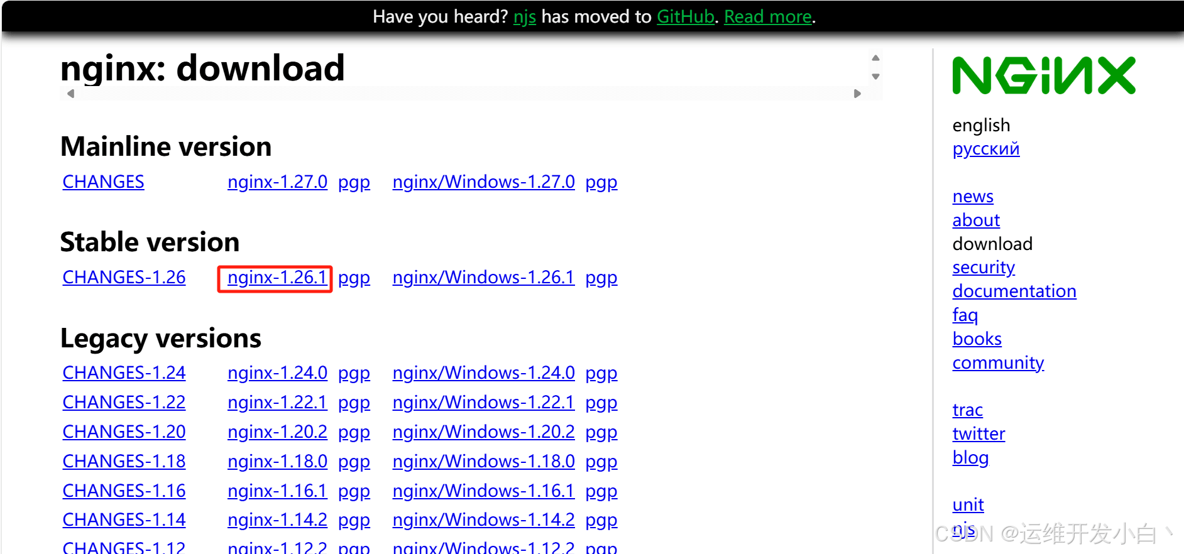
Task: Open mainline CHANGES link
Action: (x=104, y=182)
